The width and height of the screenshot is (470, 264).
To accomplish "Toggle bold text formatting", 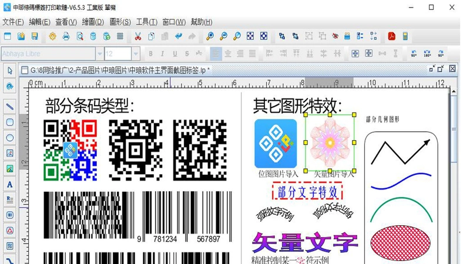I will coord(150,54).
